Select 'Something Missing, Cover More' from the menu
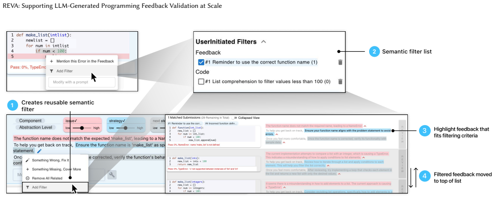This screenshot has height=198, width=495. (x=56, y=169)
